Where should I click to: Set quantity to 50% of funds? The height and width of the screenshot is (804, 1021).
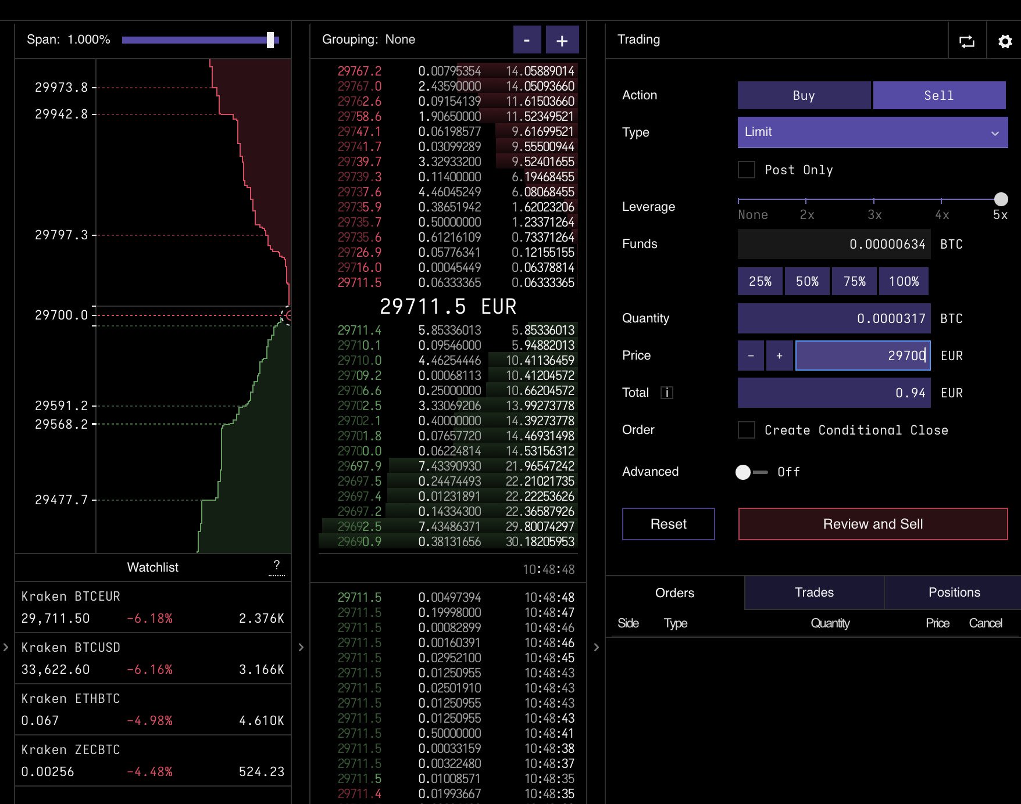tap(807, 281)
